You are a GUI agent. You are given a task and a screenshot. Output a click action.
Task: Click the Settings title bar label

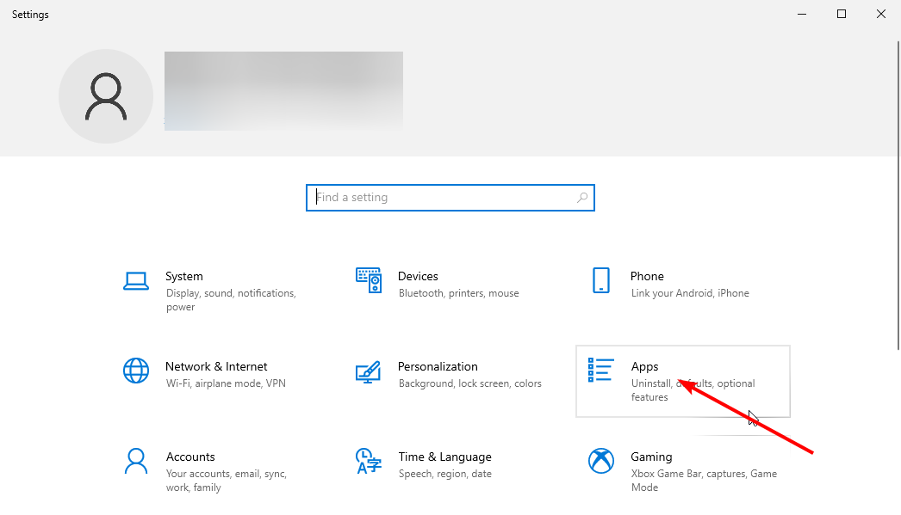point(29,14)
